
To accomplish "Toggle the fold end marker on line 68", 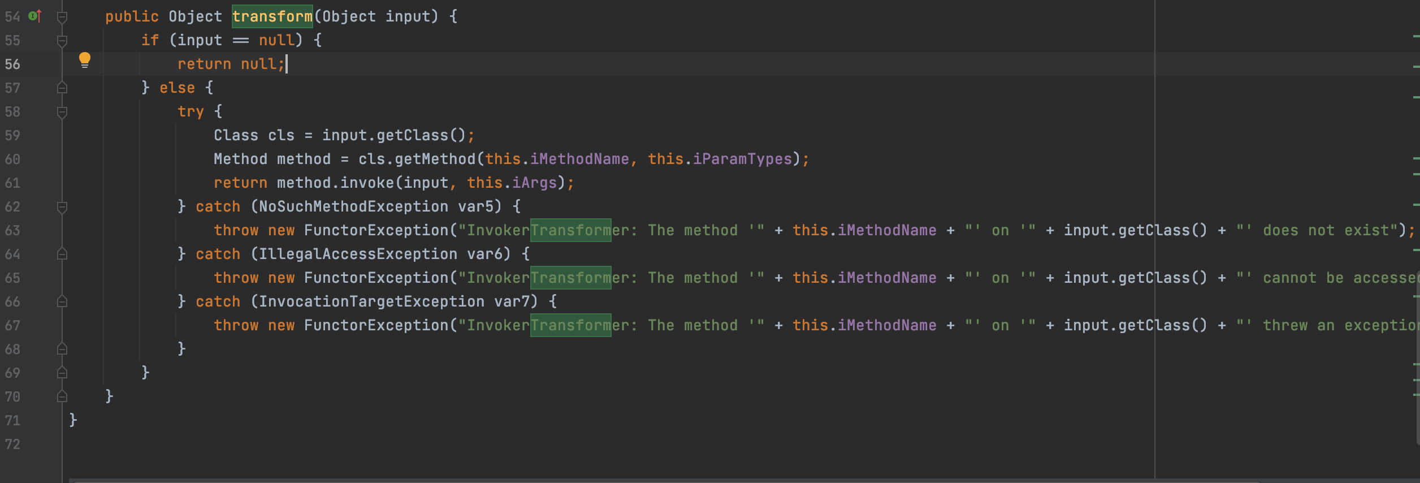I will (62, 349).
